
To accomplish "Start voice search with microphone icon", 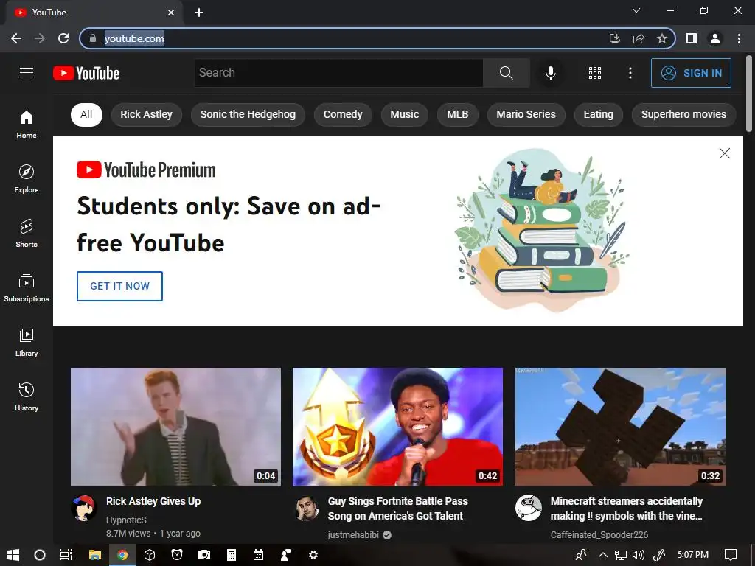I will tap(550, 73).
